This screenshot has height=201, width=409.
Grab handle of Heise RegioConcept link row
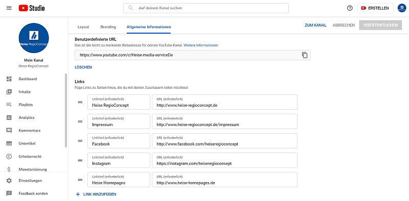(x=80, y=102)
